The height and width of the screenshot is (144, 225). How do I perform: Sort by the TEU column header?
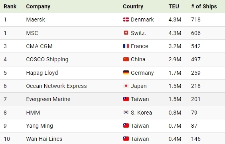click(x=174, y=6)
